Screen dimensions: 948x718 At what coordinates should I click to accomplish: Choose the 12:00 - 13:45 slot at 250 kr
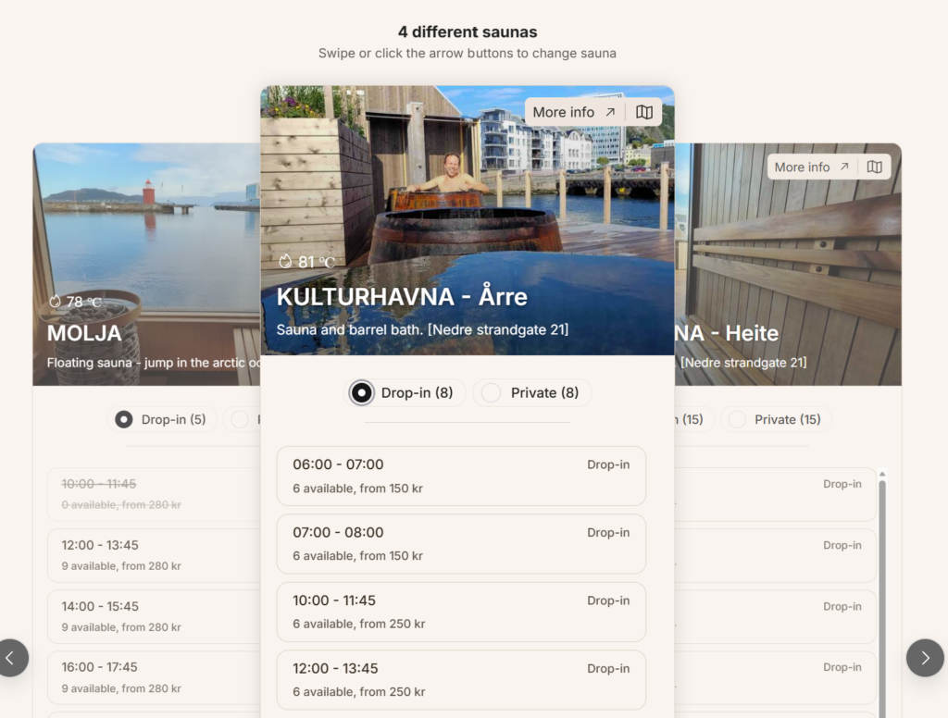461,680
